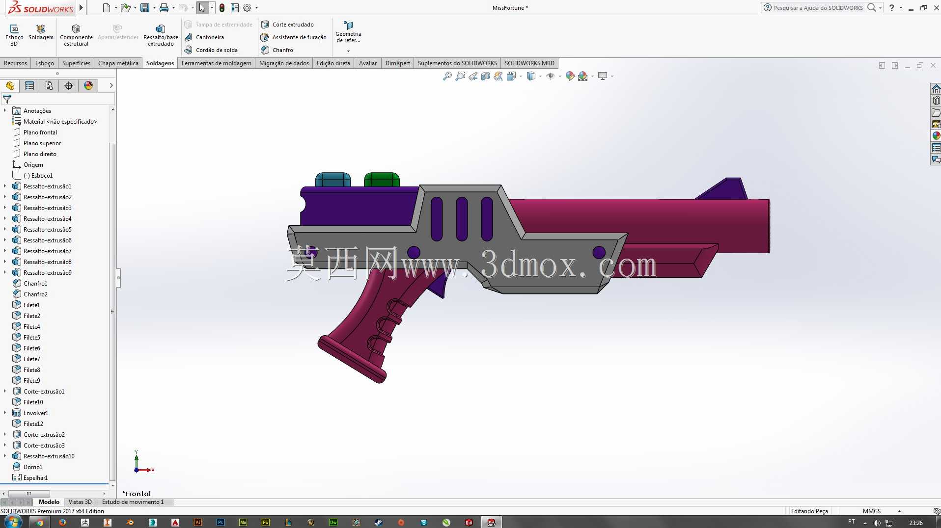
Task: Click edit appearance color sphere
Action: tap(570, 76)
